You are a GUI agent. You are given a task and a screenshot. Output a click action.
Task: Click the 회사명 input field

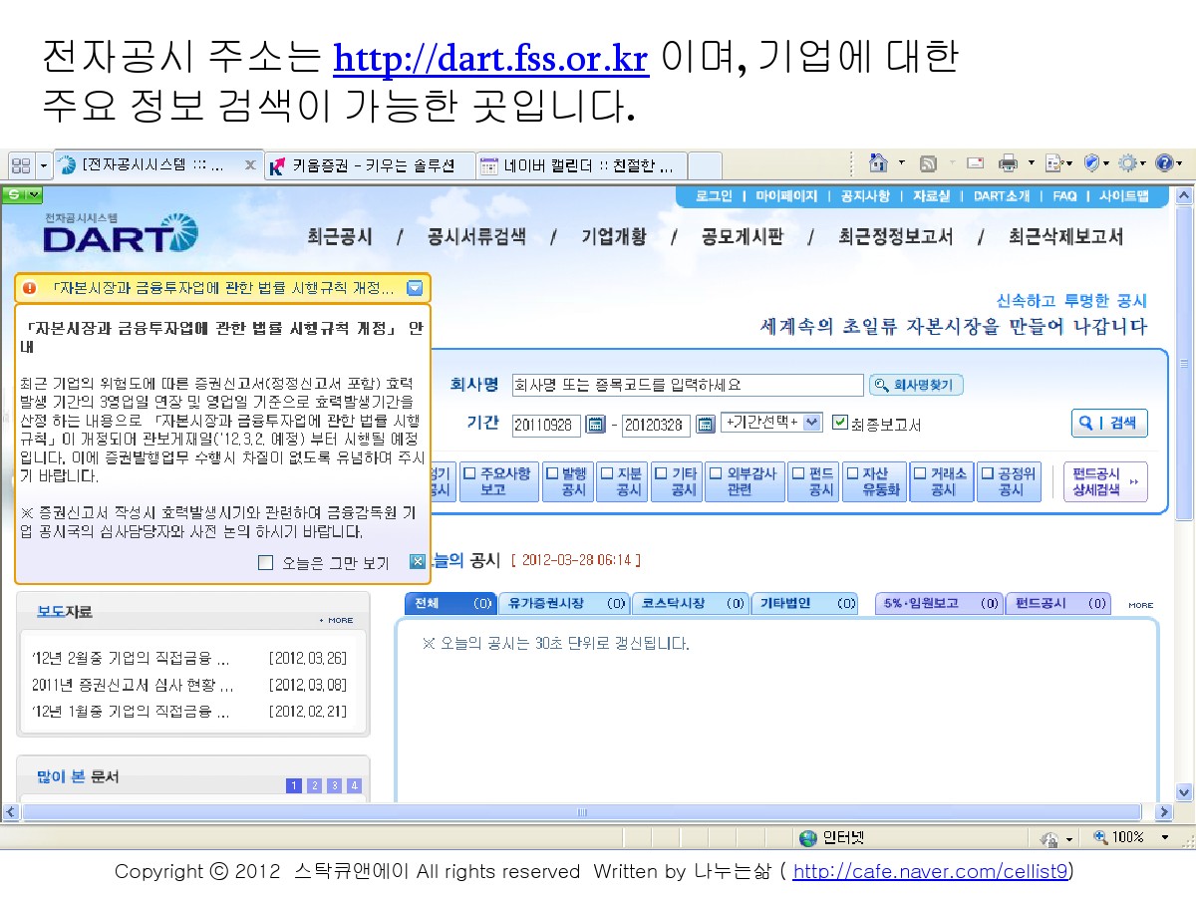pos(687,385)
